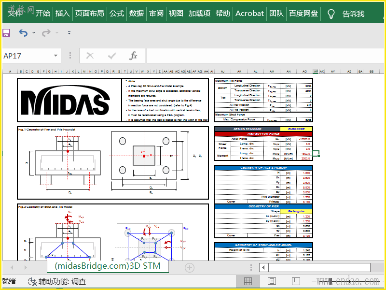Select the H value 1.800 cell
The height and width of the screenshot is (290, 386).
(x=304, y=173)
